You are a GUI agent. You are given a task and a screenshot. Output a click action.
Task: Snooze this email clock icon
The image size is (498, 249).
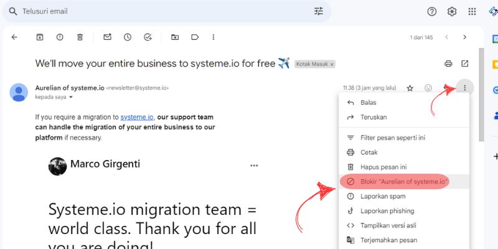pyautogui.click(x=128, y=37)
